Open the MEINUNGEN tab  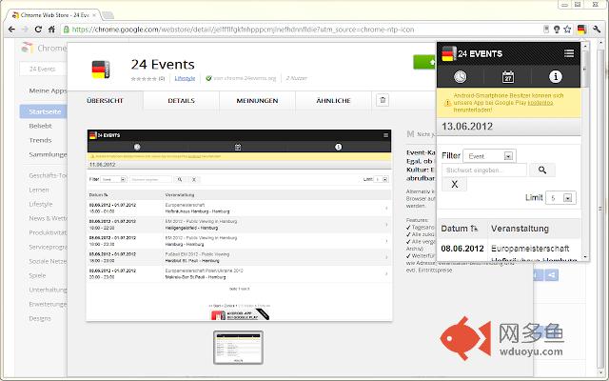click(257, 100)
